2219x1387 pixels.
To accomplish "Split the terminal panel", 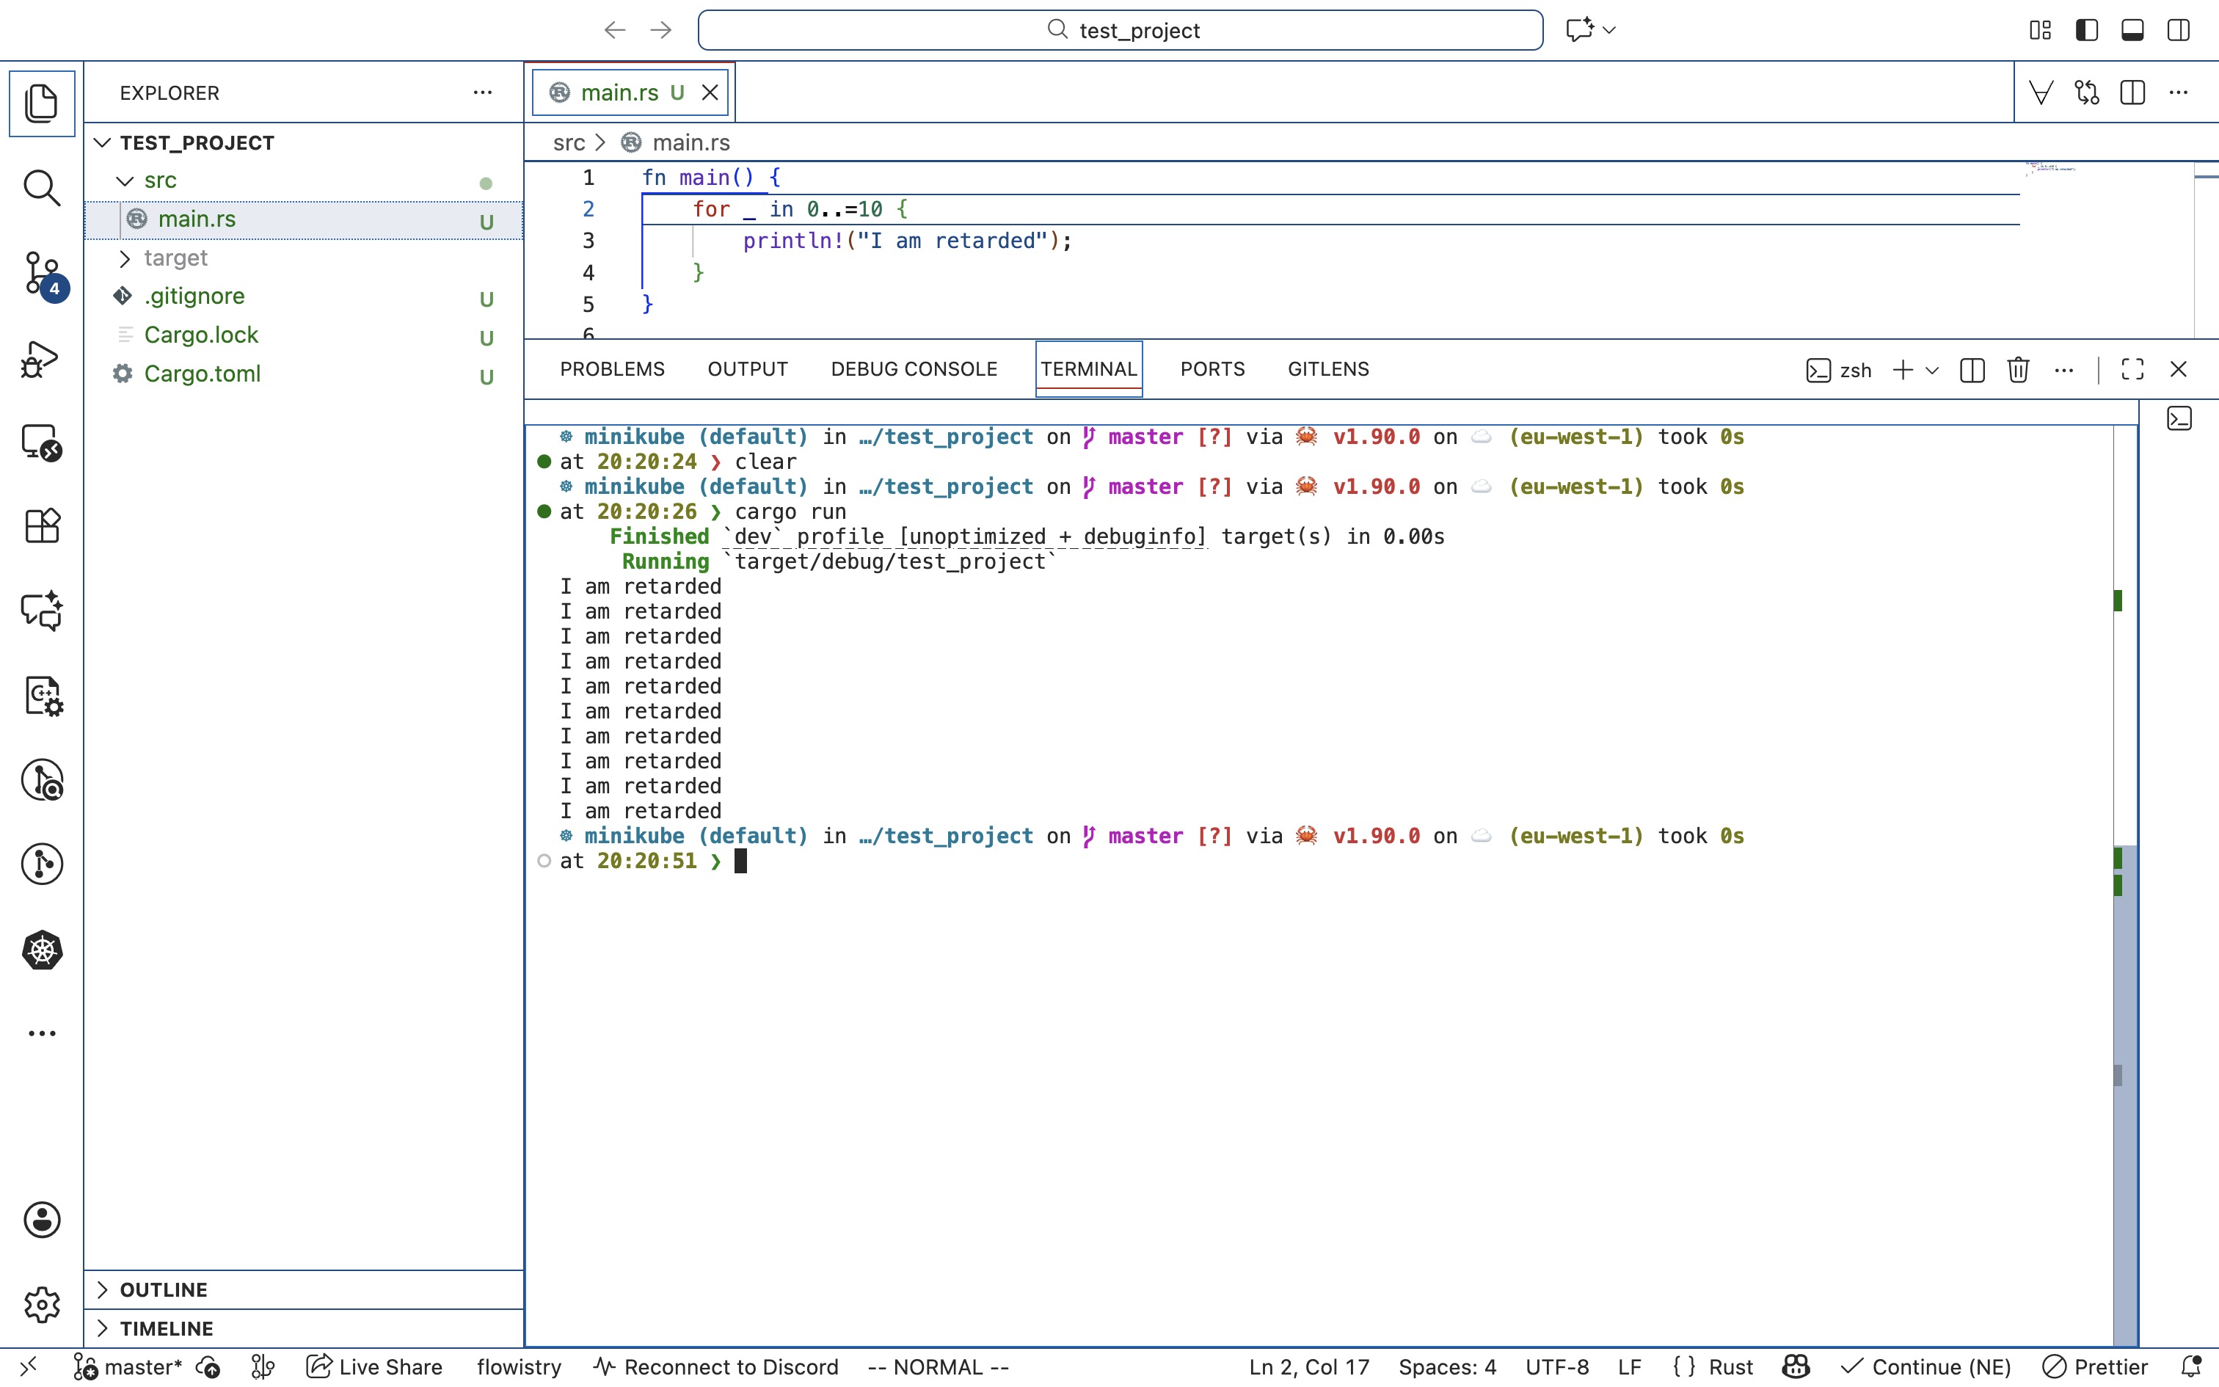I will (1972, 370).
